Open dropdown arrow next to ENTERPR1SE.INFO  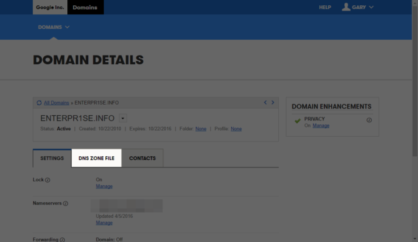click(123, 118)
